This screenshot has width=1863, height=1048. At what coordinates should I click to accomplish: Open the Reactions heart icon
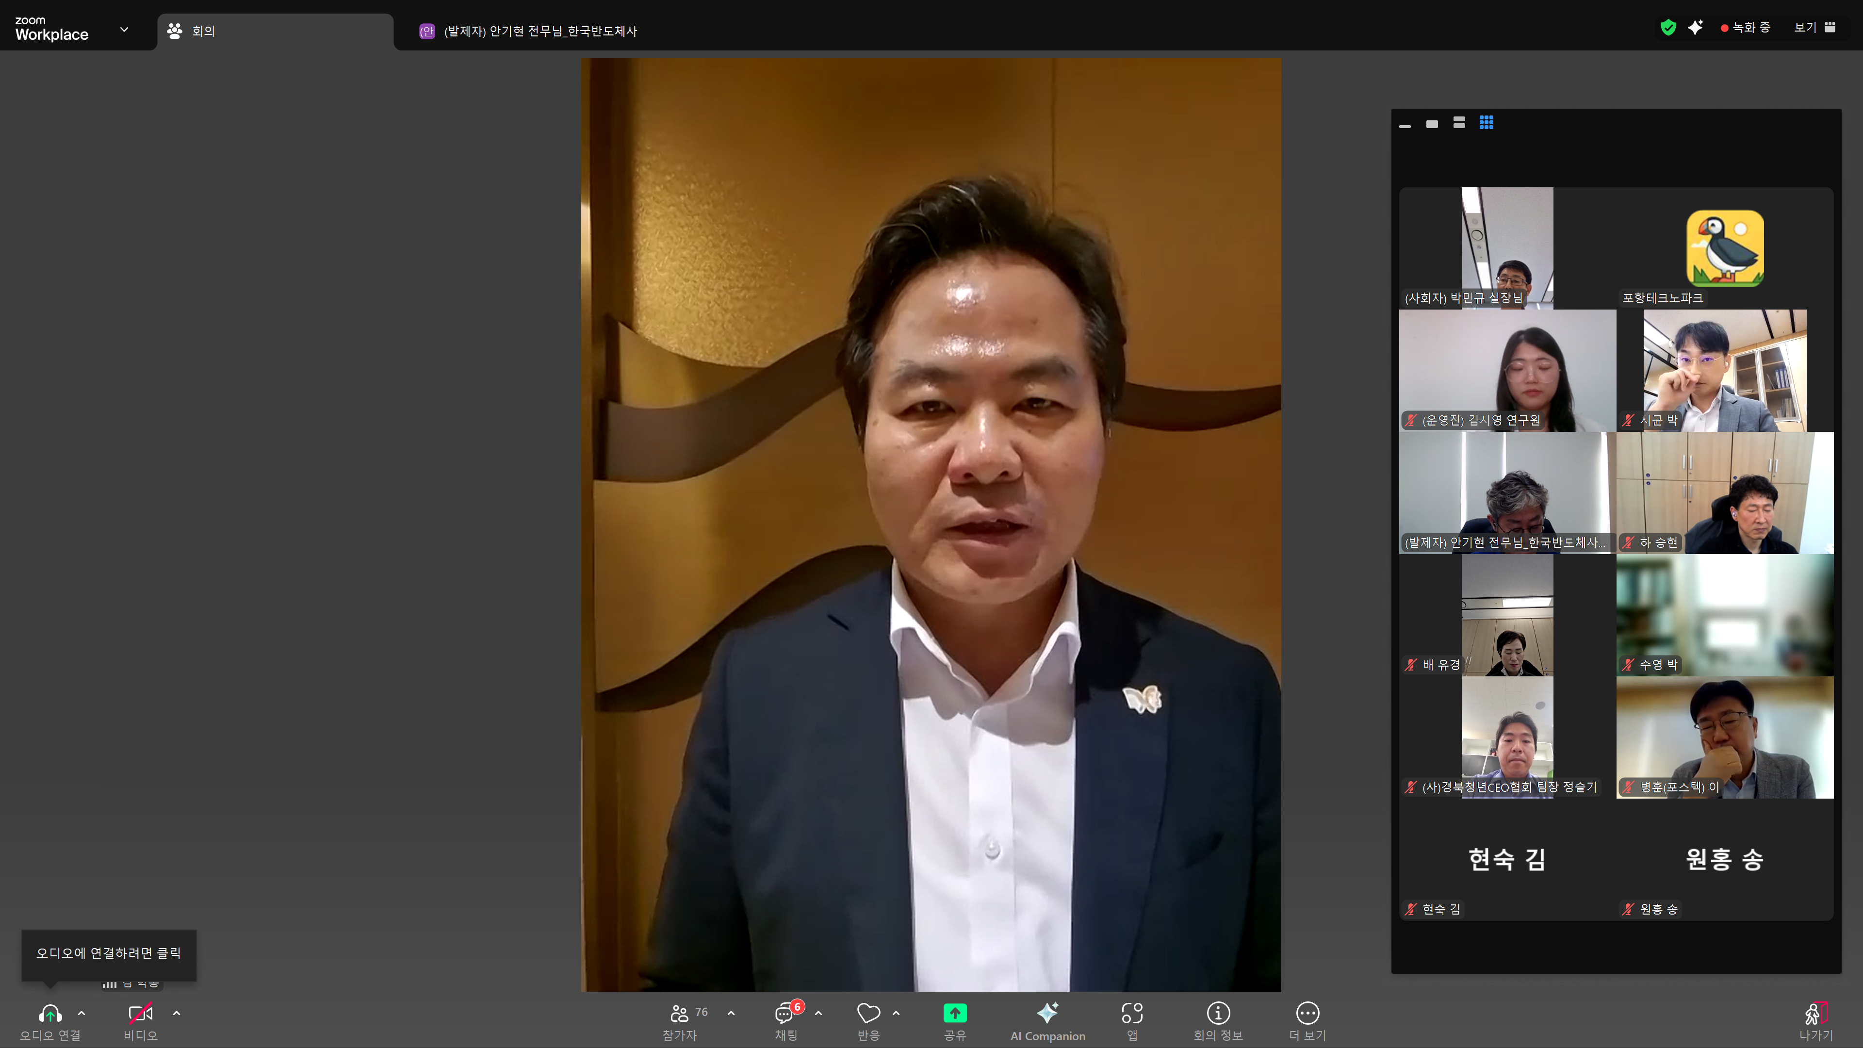[868, 1014]
